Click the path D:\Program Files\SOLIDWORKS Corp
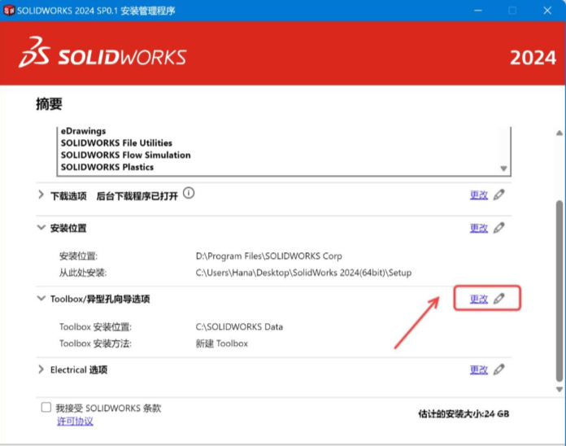This screenshot has width=566, height=446. 269,256
